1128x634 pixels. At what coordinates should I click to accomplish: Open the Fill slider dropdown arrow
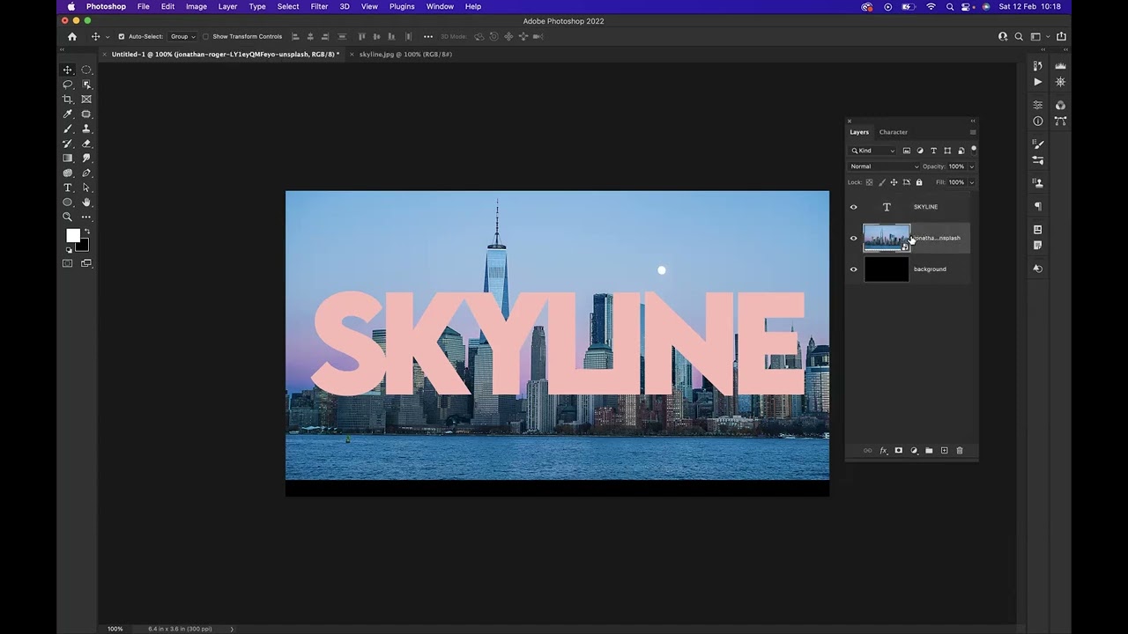coord(971,182)
